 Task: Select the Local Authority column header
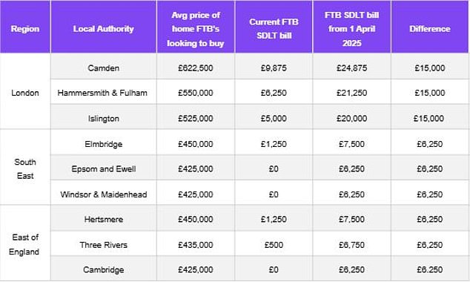[x=103, y=27]
